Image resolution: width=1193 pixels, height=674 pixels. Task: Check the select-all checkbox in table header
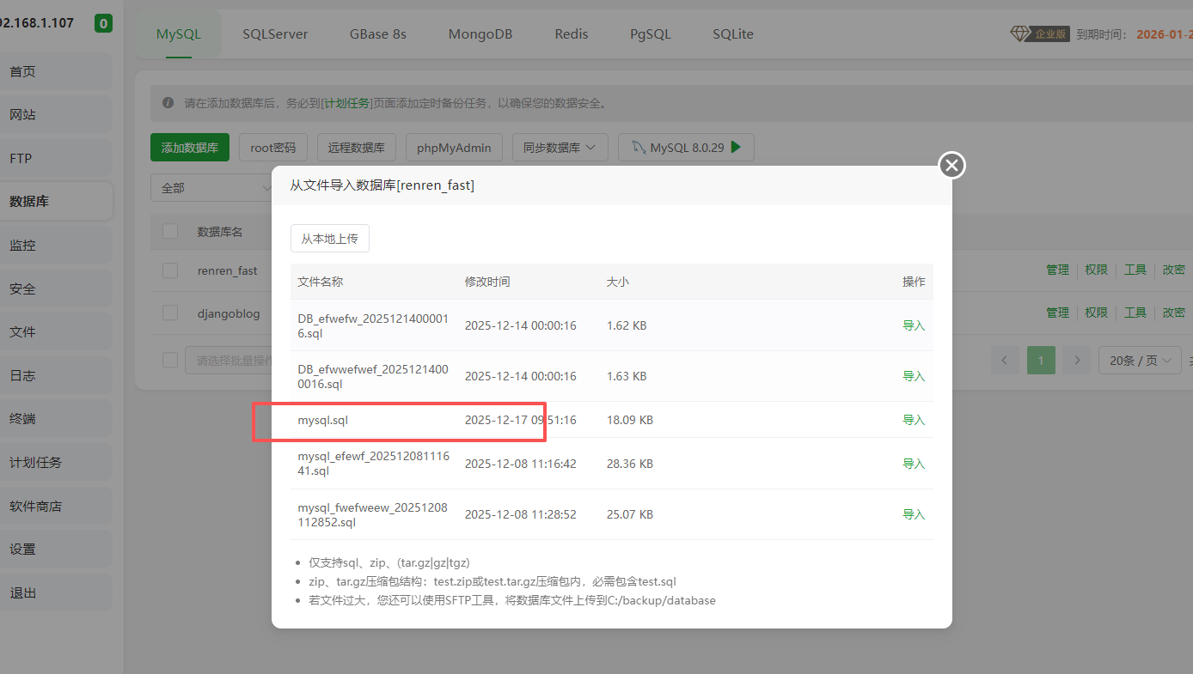pos(169,231)
